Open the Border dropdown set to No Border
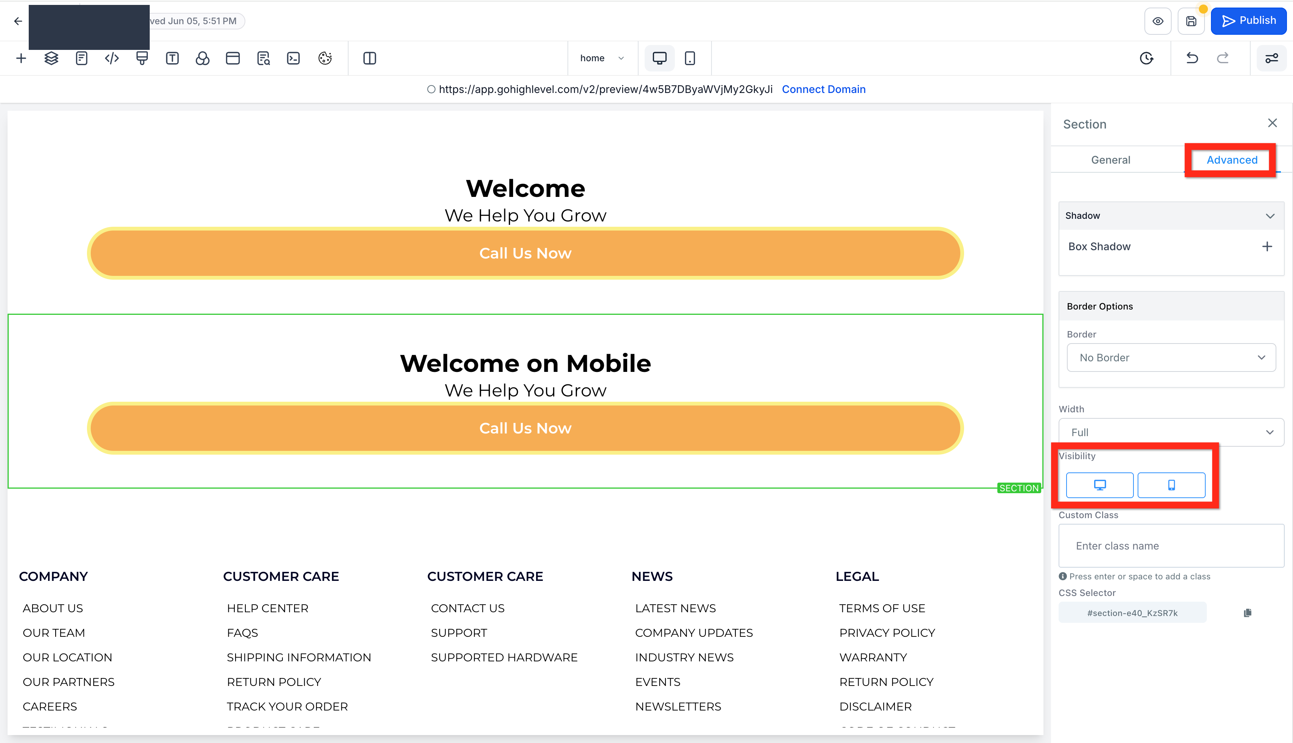Image resolution: width=1293 pixels, height=743 pixels. coord(1171,358)
